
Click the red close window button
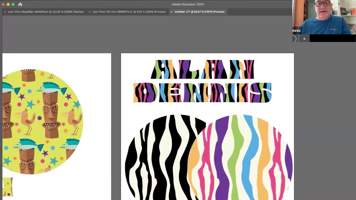3,4
